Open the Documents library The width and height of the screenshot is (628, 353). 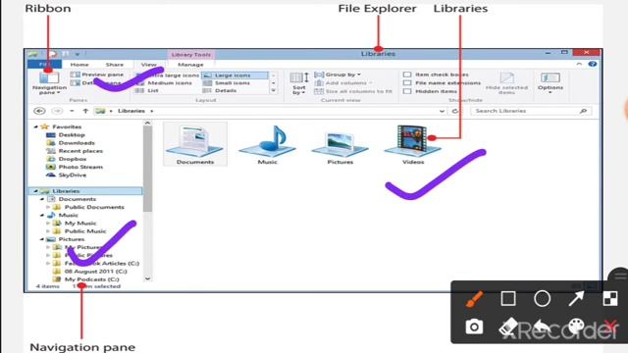coord(195,144)
